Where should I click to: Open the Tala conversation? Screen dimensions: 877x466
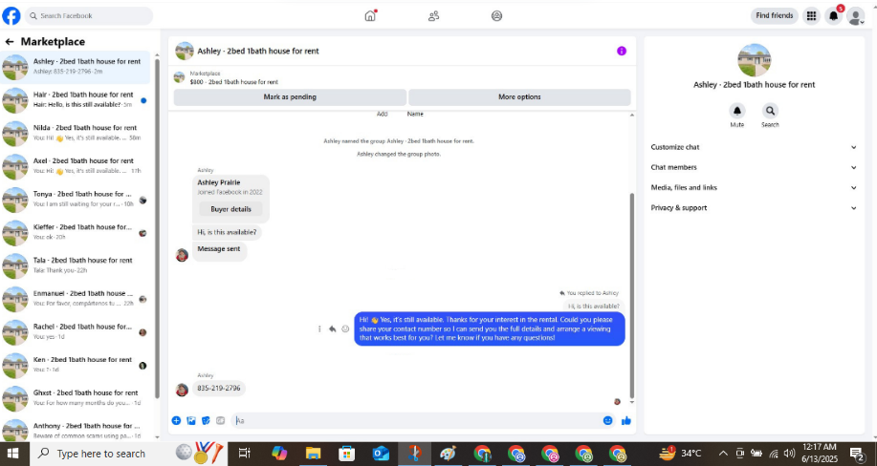click(x=76, y=265)
